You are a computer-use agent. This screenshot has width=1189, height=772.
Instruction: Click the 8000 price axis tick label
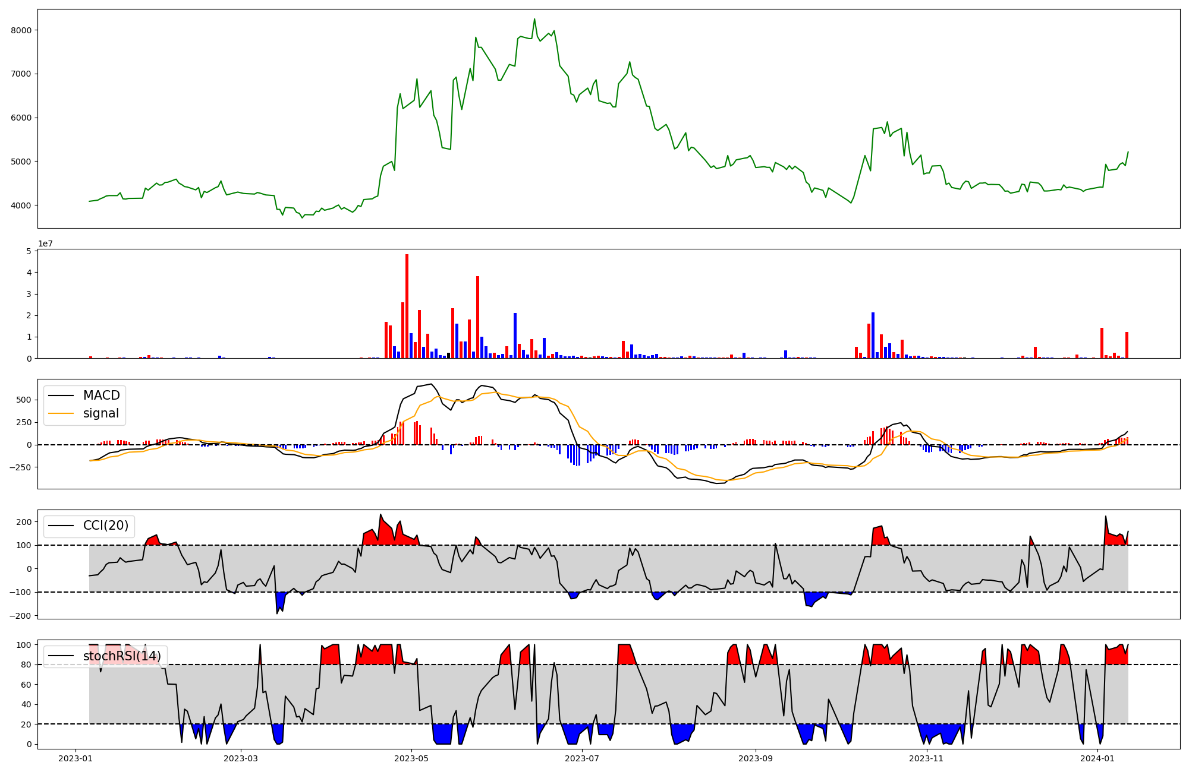tap(22, 30)
